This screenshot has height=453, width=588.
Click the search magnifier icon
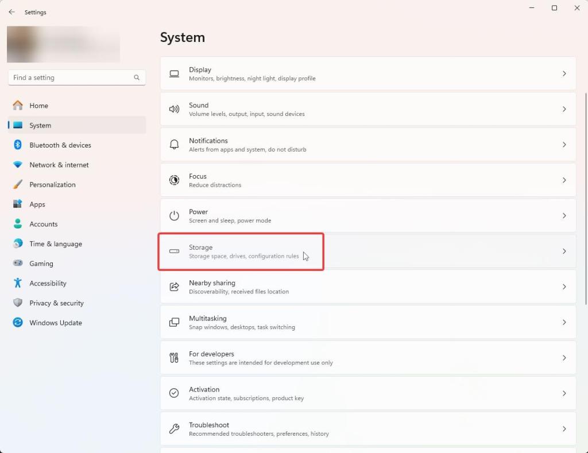pos(137,78)
